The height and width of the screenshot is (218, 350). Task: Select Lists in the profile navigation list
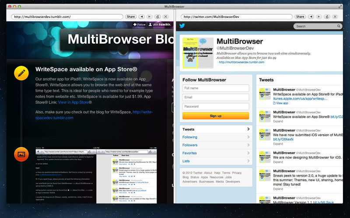click(x=216, y=161)
